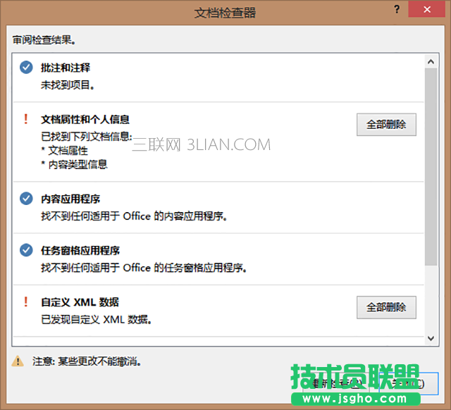Click the scroll down arrow of results list
451x410 pixels.
431,338
